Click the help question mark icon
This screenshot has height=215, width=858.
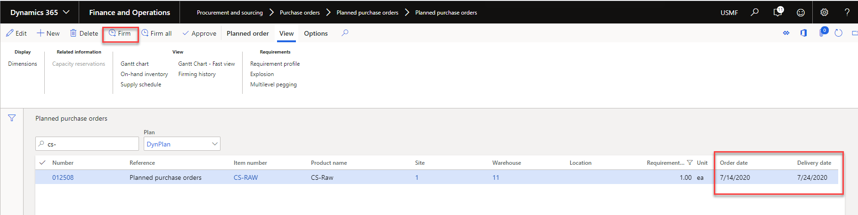(x=847, y=13)
